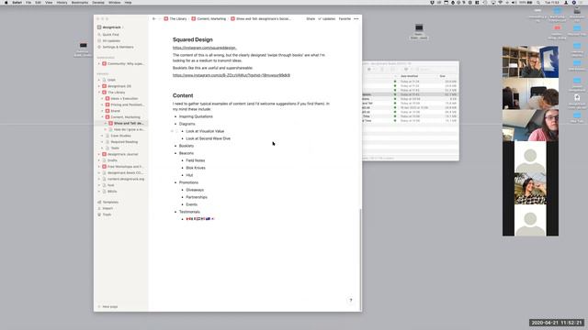Click the Notion page vertical scrollbar
The image size is (588, 330).
pyautogui.click(x=360, y=258)
